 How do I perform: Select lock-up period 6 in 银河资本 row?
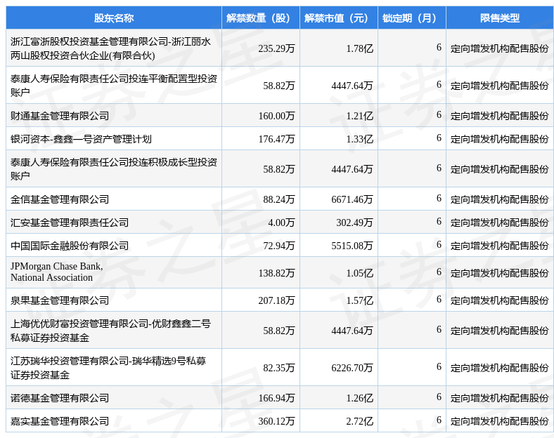click(x=439, y=138)
